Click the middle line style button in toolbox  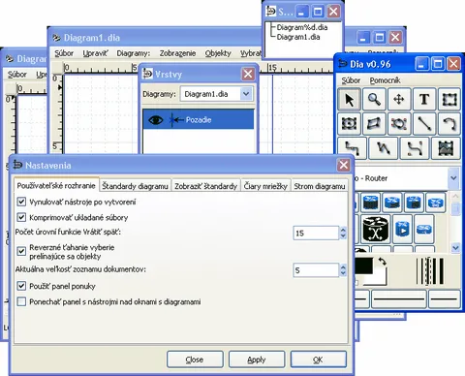pos(399,299)
